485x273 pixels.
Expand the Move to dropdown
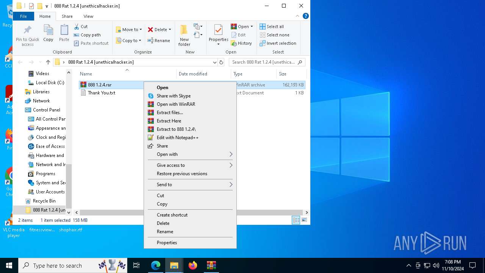click(141, 30)
